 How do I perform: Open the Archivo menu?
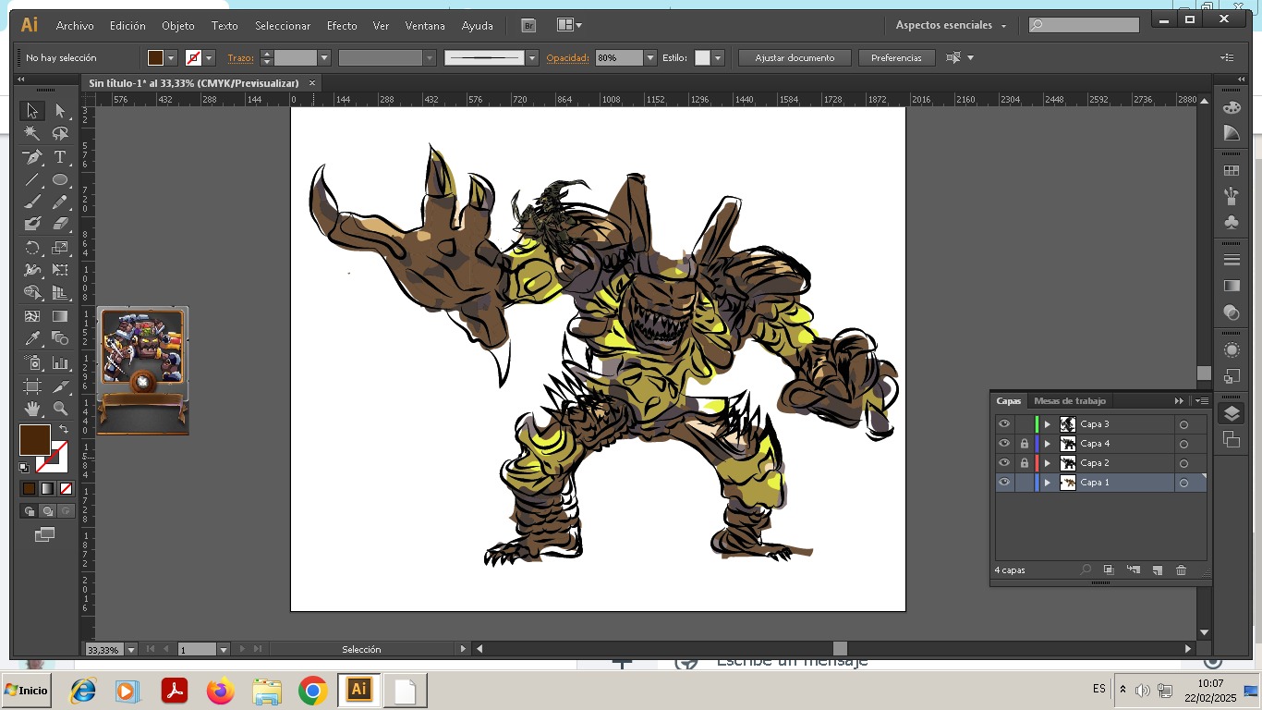click(75, 26)
